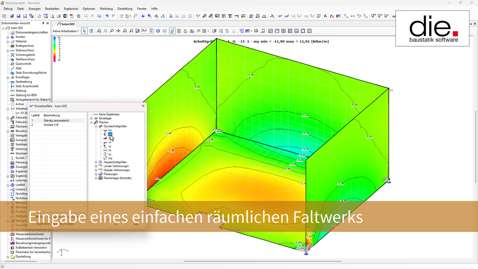The image size is (478, 269).
Task: Activate the pan view tool with crossed arrows
Action: click(x=118, y=31)
